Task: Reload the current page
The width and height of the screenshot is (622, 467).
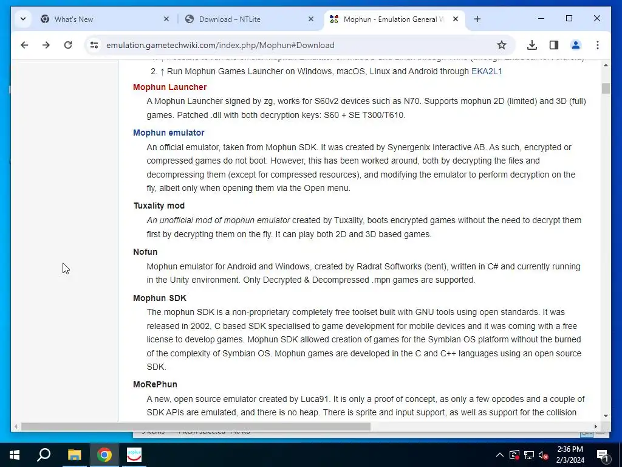Action: pyautogui.click(x=68, y=45)
